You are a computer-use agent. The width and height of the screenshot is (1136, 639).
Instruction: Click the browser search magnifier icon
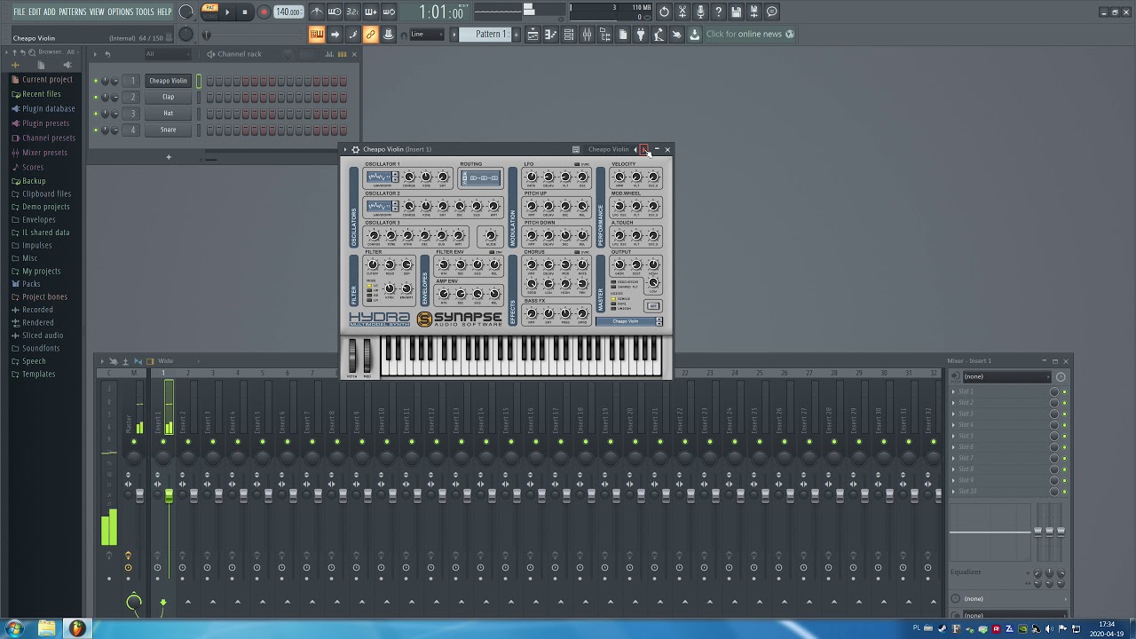click(x=31, y=52)
